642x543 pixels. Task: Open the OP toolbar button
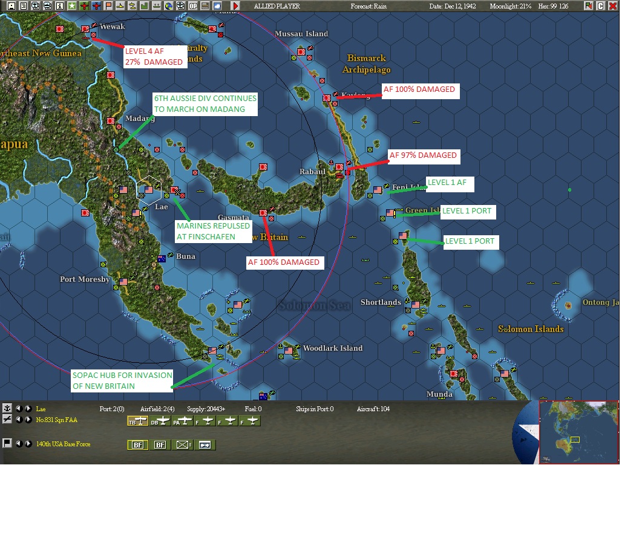pyautogui.click(x=193, y=5)
